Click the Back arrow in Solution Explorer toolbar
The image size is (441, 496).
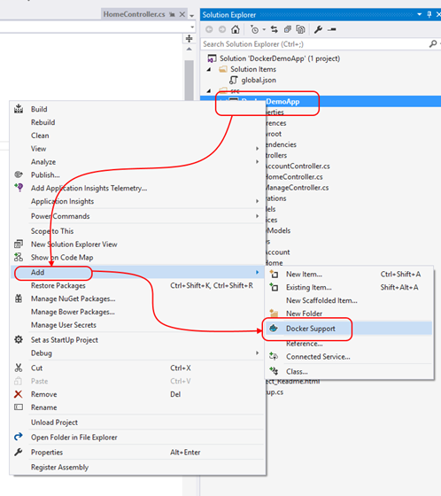pyautogui.click(x=209, y=29)
